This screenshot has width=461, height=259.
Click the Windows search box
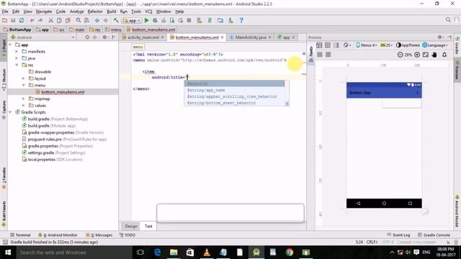[x=73, y=253]
